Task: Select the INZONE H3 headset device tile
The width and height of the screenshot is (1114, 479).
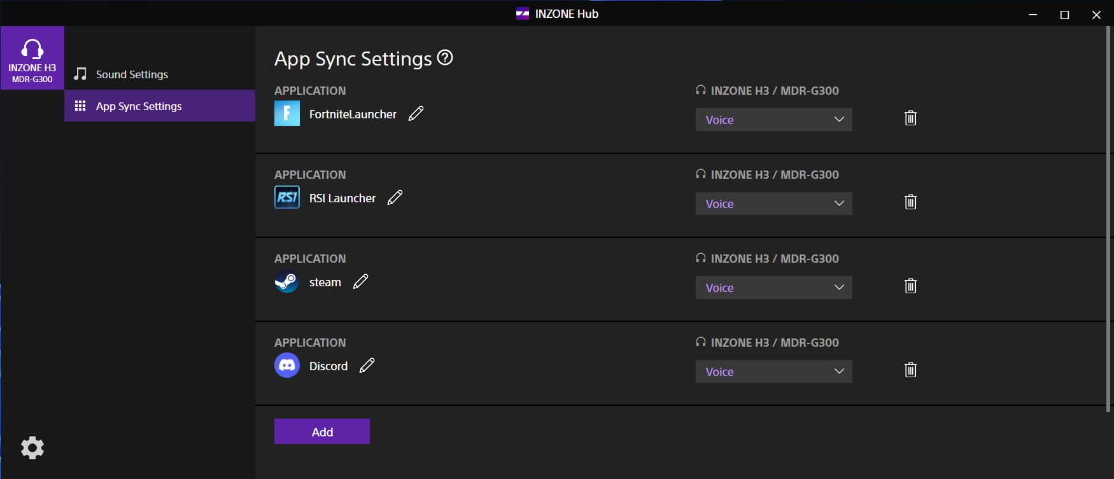Action: 32,58
